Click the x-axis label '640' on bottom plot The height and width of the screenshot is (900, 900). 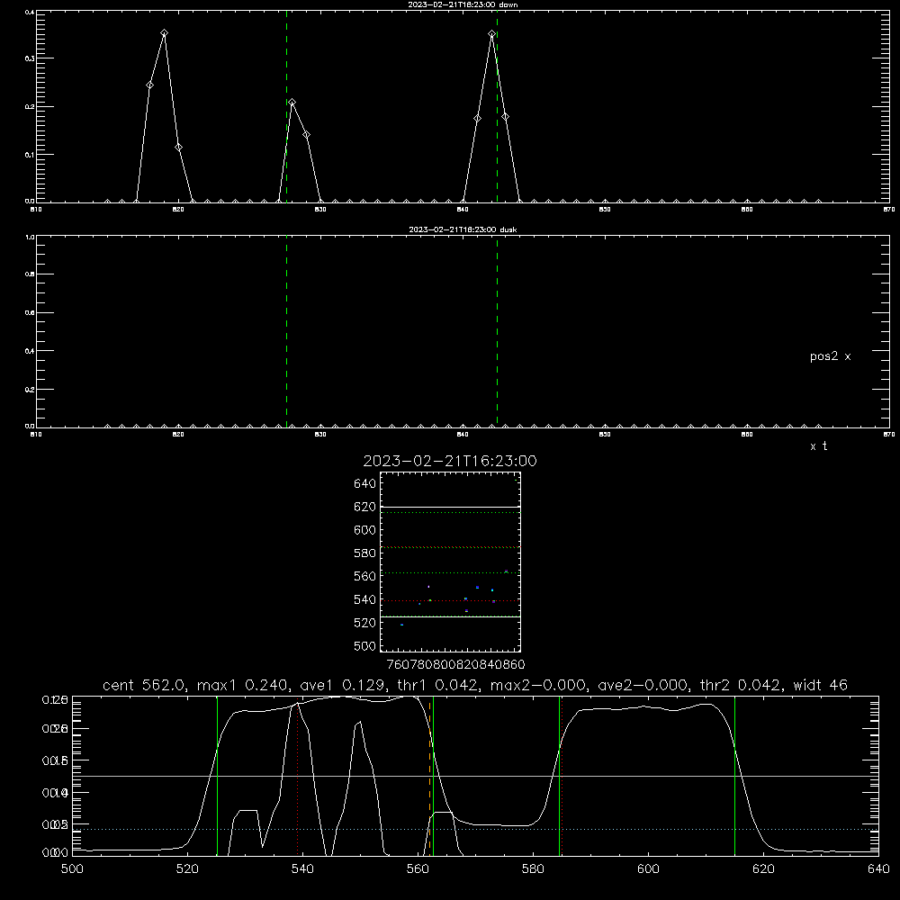click(x=878, y=869)
